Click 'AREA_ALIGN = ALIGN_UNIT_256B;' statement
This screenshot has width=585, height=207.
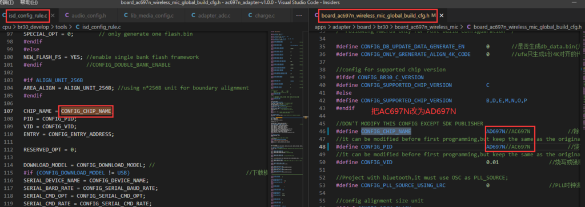tap(69, 88)
